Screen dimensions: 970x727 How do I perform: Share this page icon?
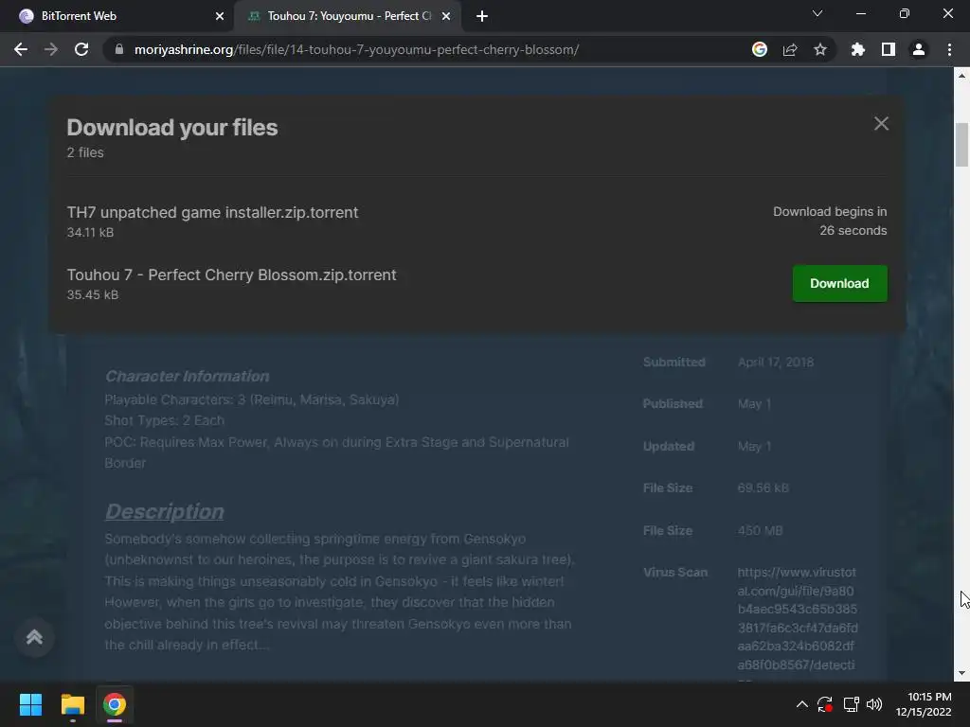click(789, 49)
